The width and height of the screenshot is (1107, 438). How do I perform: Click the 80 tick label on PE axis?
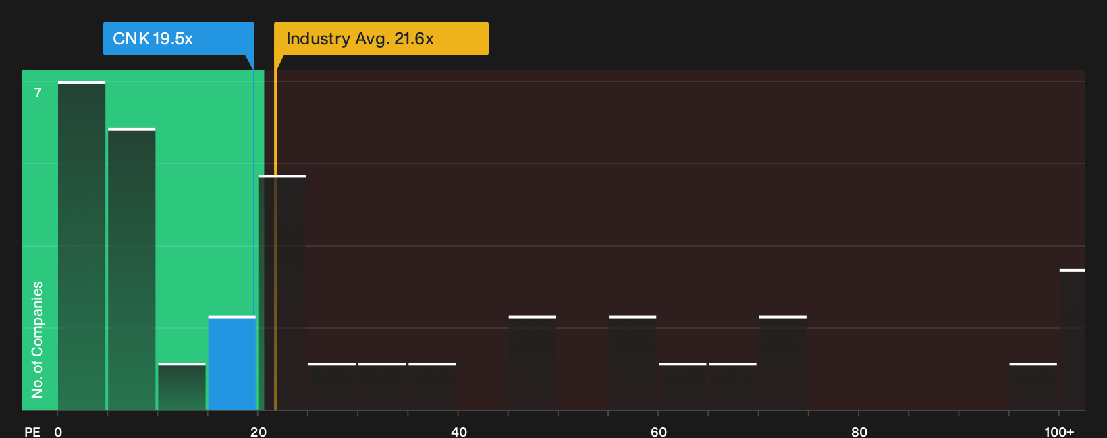pyautogui.click(x=859, y=431)
